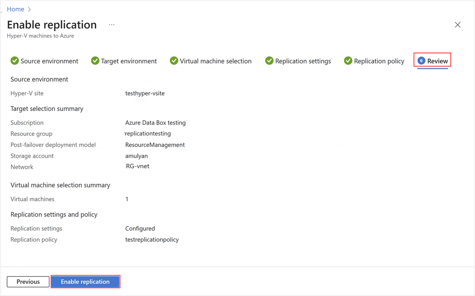
Task: Click the storage account value amulyan
Action: coord(137,155)
